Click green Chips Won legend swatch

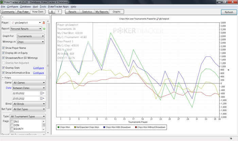[x=58, y=127]
